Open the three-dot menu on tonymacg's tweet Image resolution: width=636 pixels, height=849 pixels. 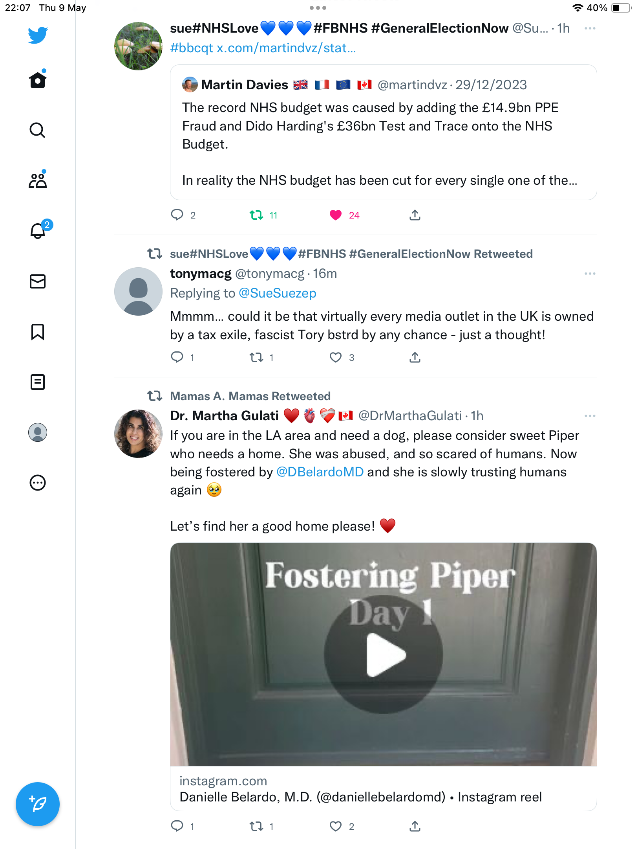pyautogui.click(x=590, y=274)
